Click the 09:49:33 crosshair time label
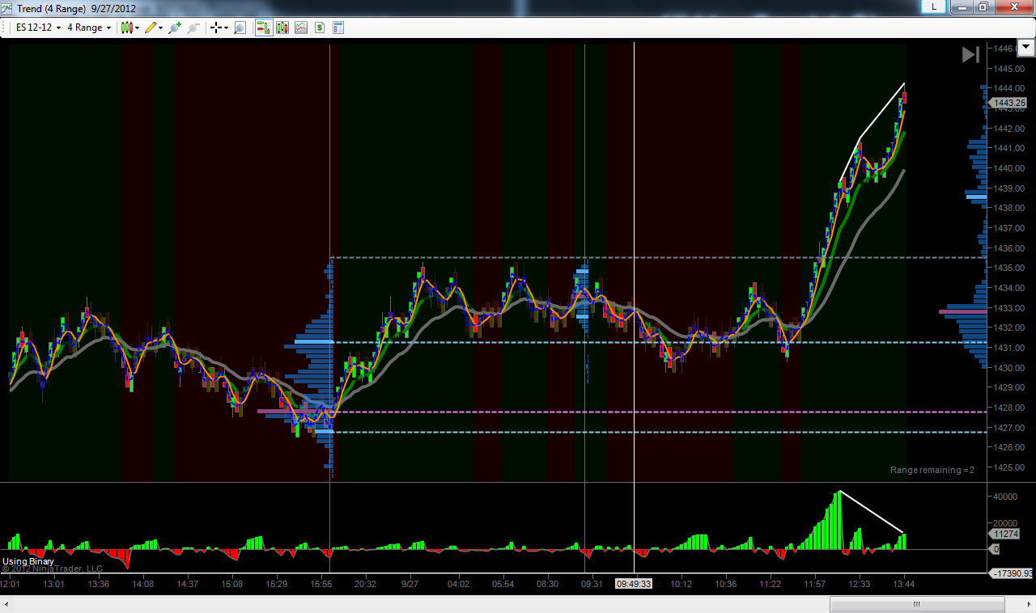Viewport: 1036px width, 613px height. click(634, 583)
